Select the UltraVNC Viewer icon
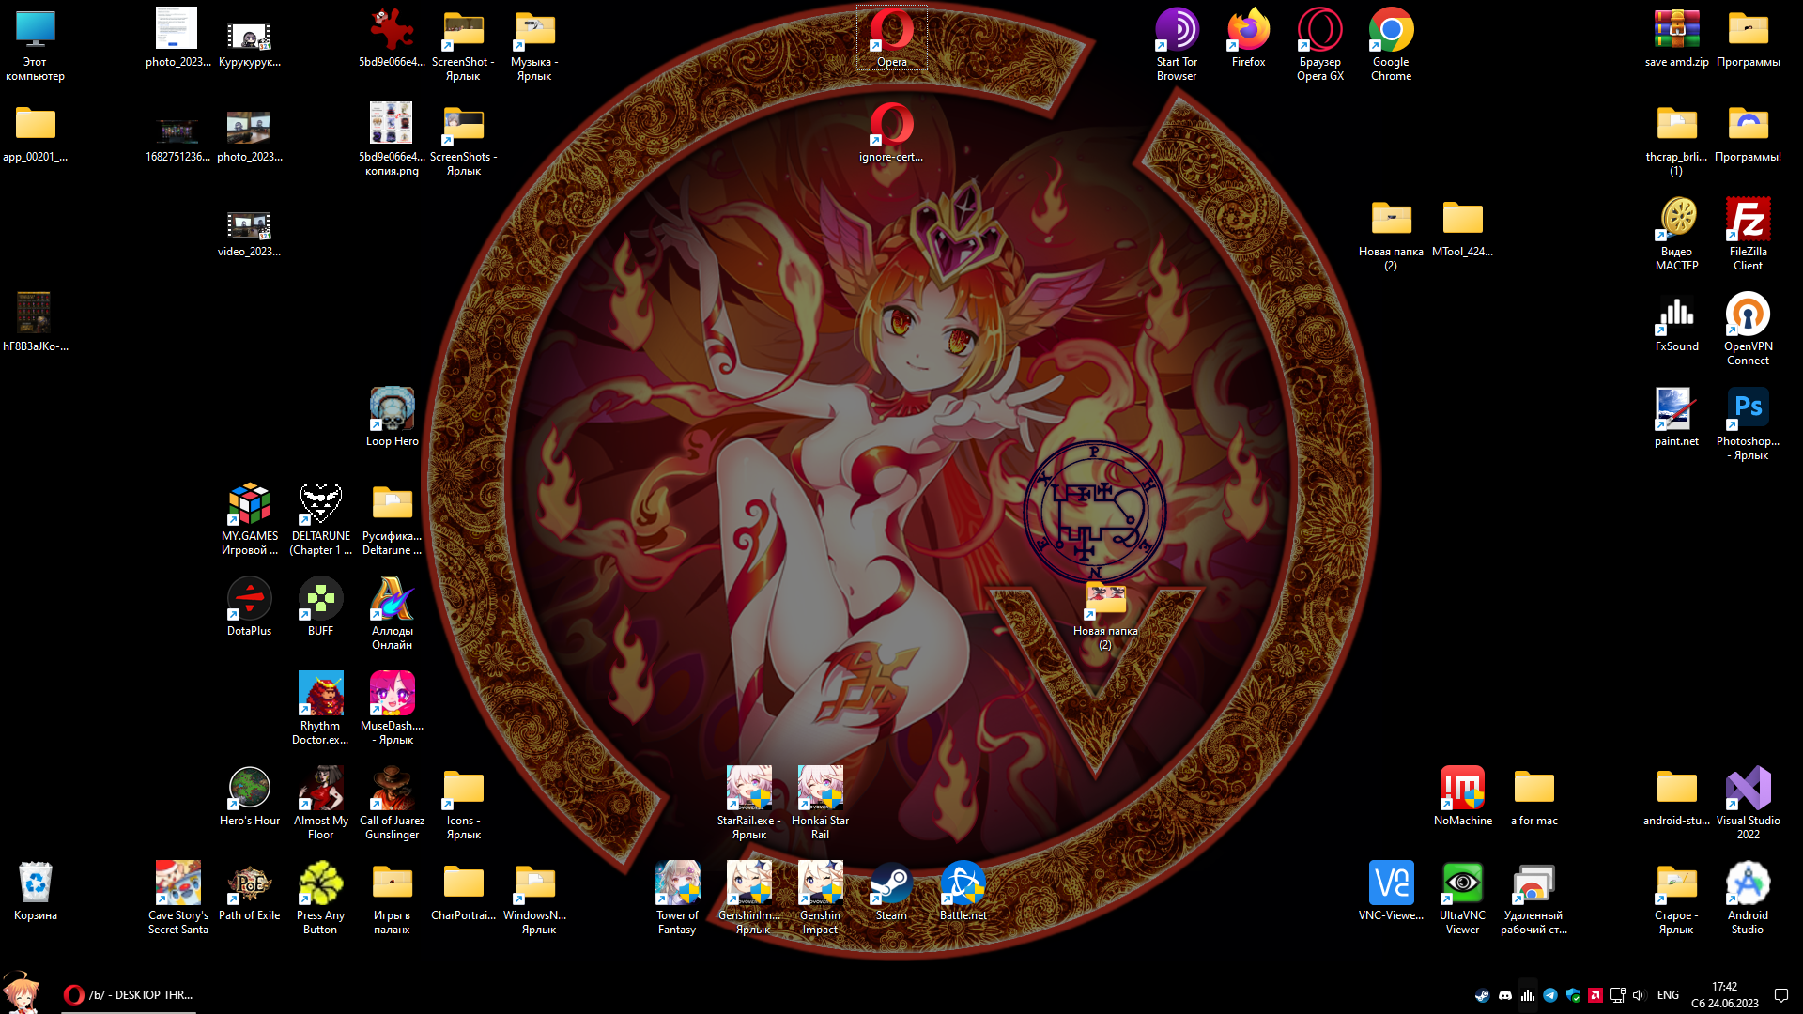 1462,898
